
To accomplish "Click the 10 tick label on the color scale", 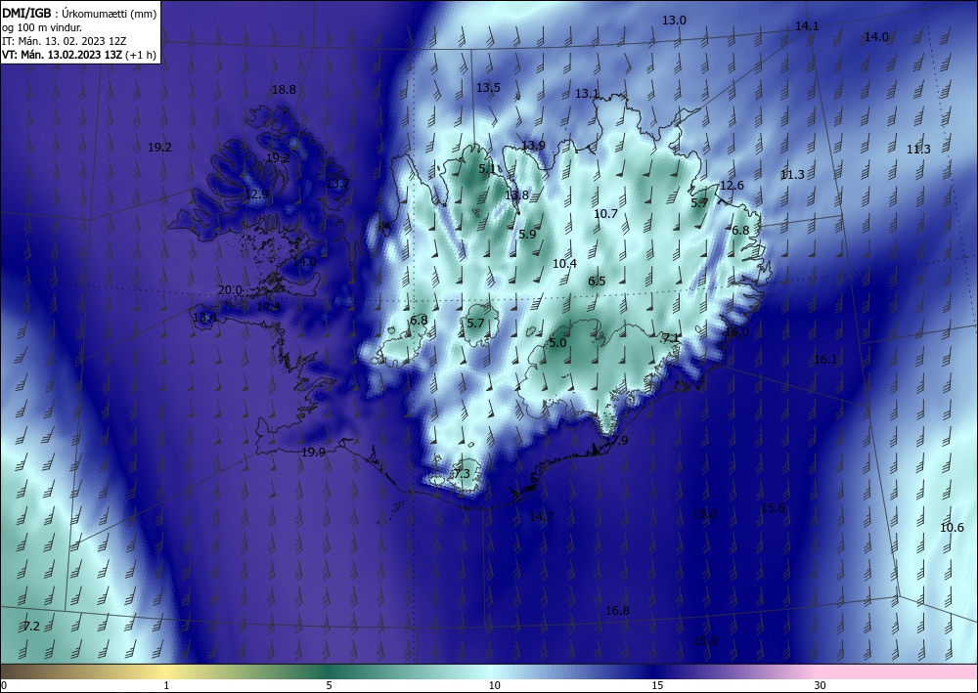I will click(495, 686).
